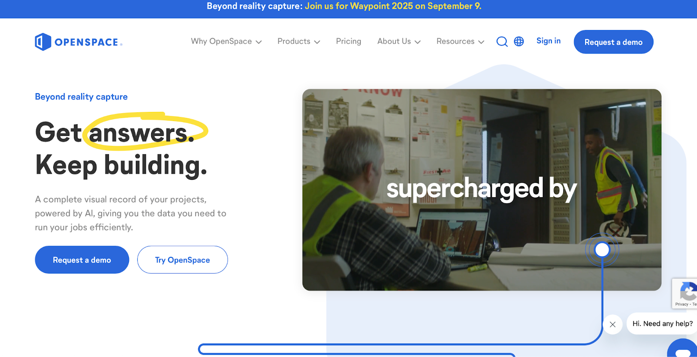This screenshot has height=357, width=697.
Task: Open the search magnifier icon
Action: pyautogui.click(x=502, y=41)
